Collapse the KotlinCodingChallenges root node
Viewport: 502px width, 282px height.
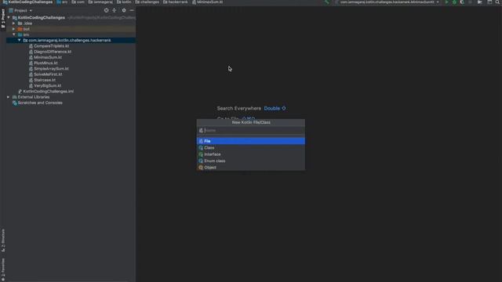pyautogui.click(x=9, y=17)
